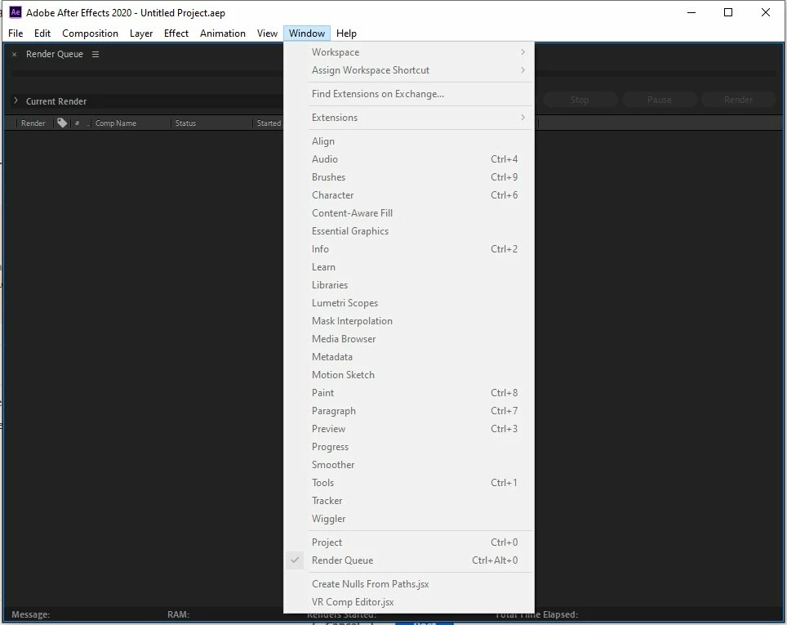Expand the Current Render section
Image resolution: width=787 pixels, height=625 pixels.
click(16, 101)
